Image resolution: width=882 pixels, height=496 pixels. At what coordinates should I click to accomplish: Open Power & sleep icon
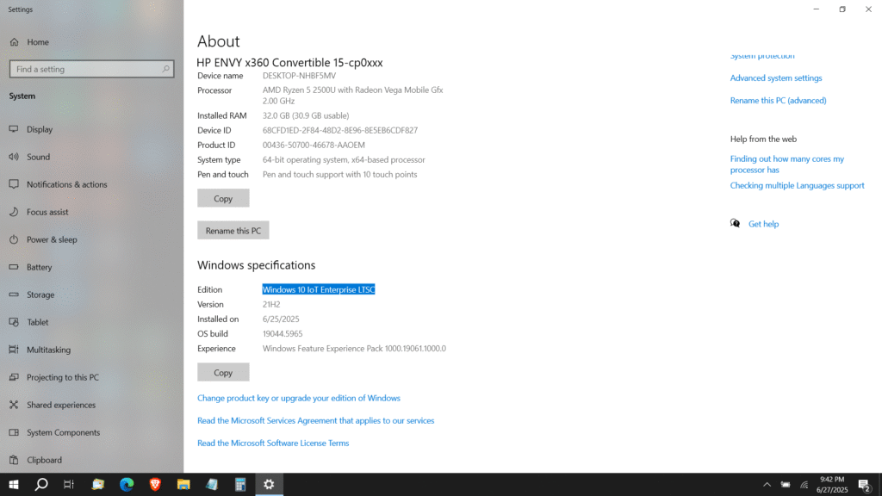(x=14, y=239)
